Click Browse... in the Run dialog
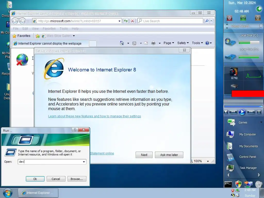 tap(77, 179)
